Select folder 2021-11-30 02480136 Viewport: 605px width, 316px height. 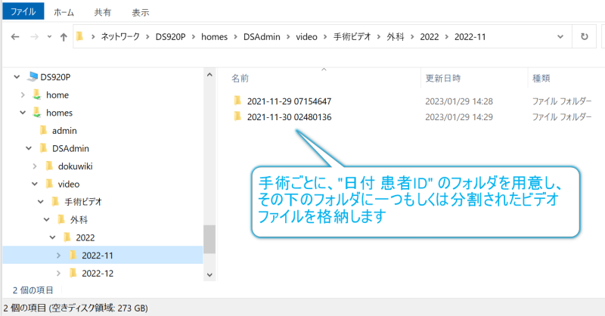(289, 117)
